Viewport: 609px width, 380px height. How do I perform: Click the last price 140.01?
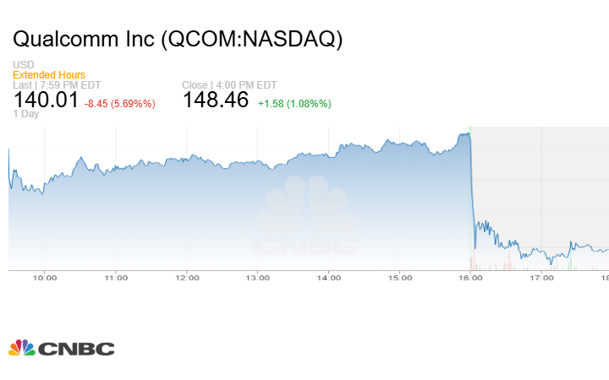[46, 100]
